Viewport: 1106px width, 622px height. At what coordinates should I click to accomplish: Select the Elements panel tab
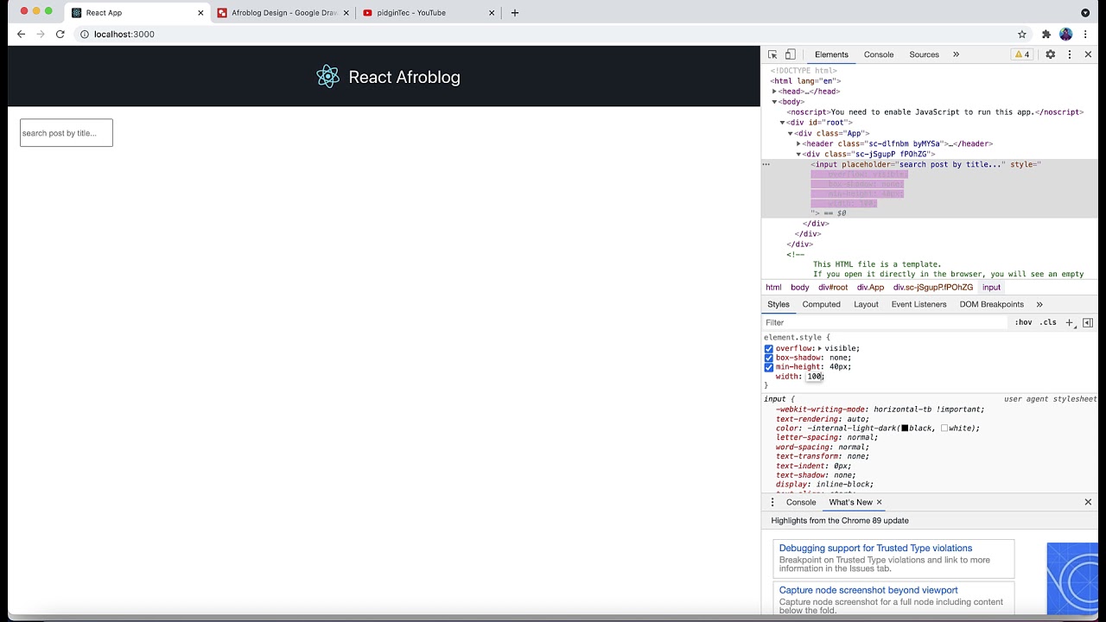pyautogui.click(x=831, y=54)
